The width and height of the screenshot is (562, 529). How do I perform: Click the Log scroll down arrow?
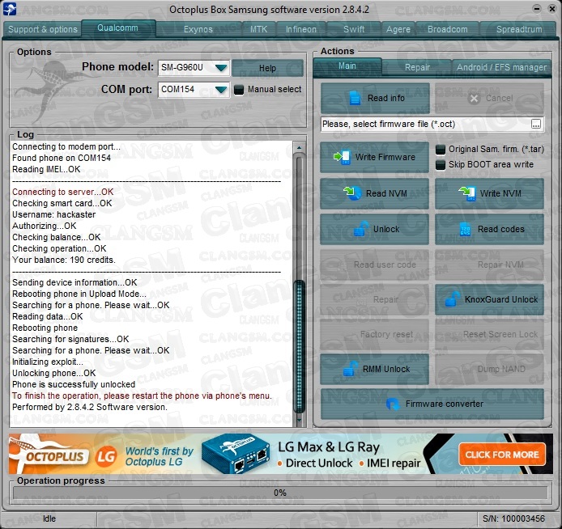point(299,419)
